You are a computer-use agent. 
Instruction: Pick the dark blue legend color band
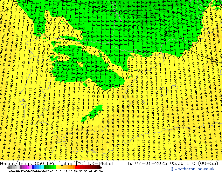coord(33,167)
